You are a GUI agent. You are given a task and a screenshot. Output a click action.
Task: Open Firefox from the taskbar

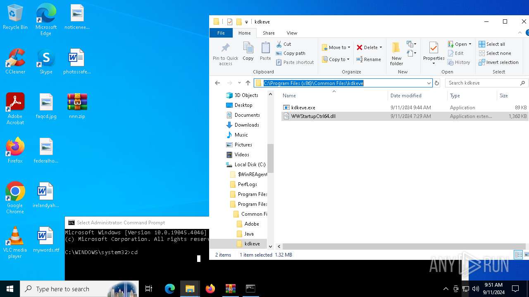210,289
